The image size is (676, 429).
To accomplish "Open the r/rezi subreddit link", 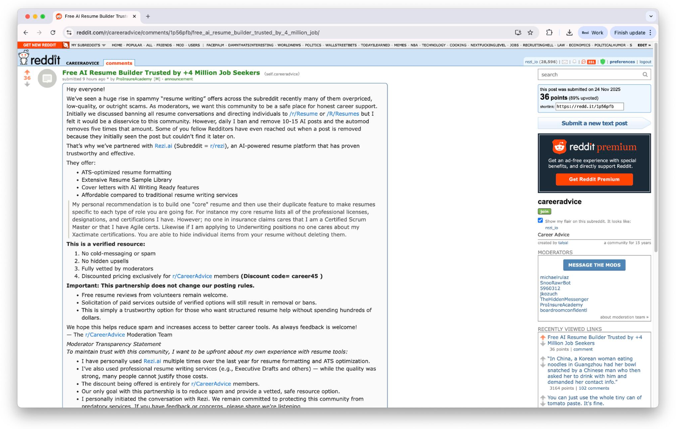I will 217,146.
